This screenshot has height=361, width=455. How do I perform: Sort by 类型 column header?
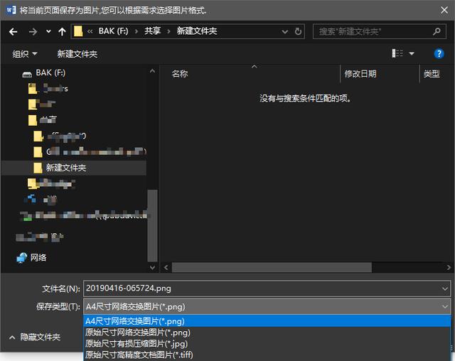(432, 74)
